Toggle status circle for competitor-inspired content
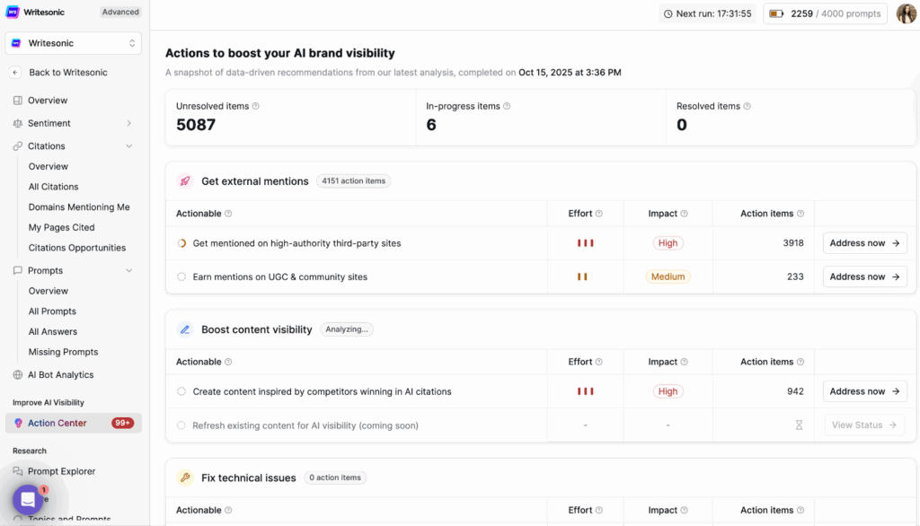920x526 pixels. tap(181, 391)
